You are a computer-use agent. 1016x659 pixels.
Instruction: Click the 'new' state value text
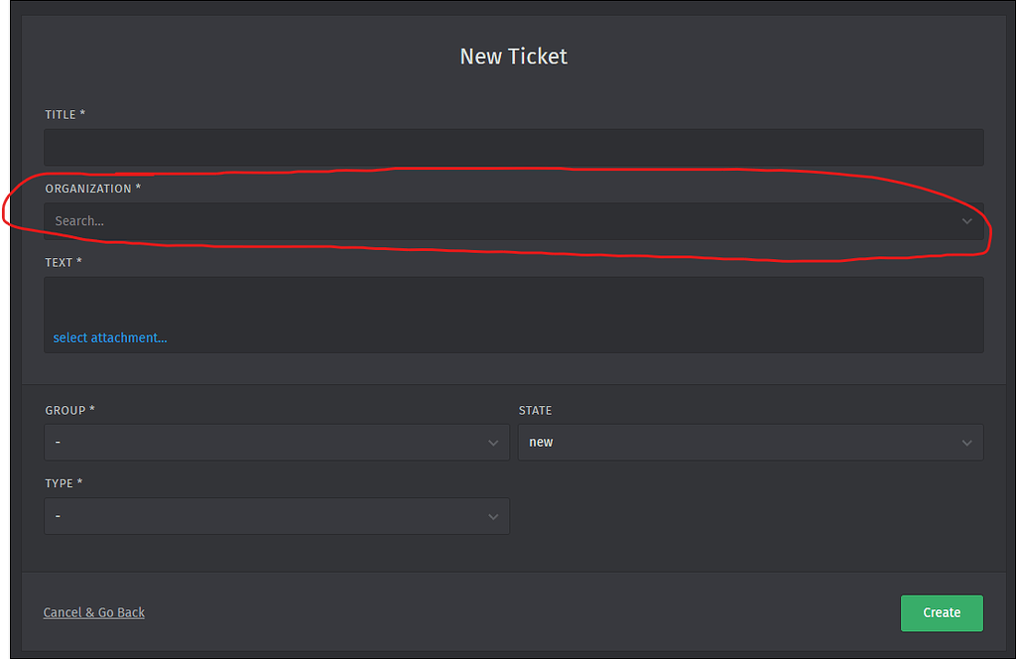click(540, 443)
